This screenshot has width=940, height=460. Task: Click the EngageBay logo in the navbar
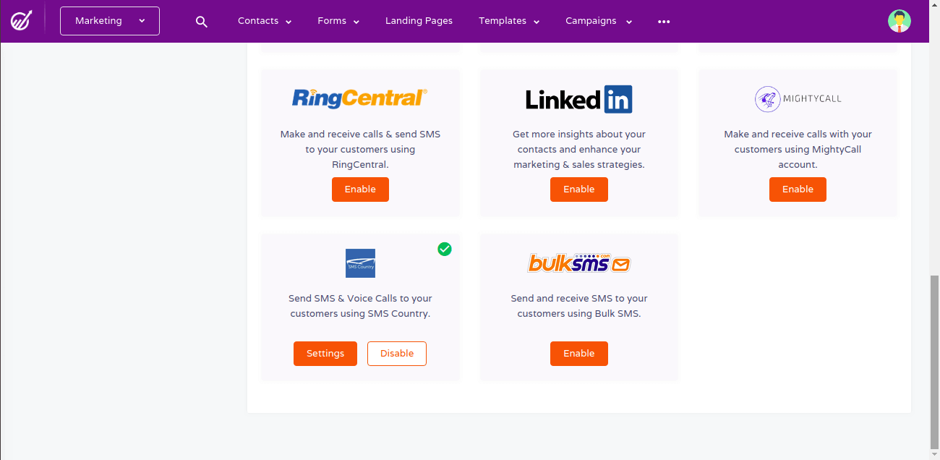pos(21,20)
